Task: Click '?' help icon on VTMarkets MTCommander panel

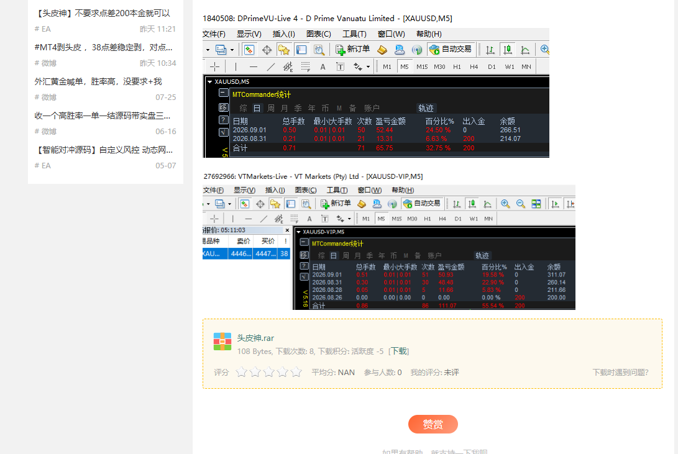Action: pos(305,266)
